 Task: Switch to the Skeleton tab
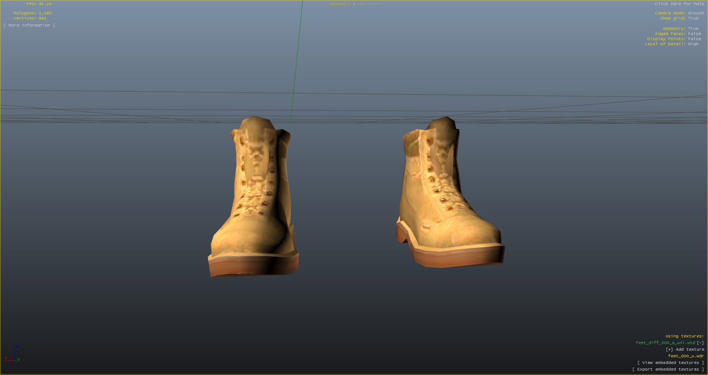[368, 4]
